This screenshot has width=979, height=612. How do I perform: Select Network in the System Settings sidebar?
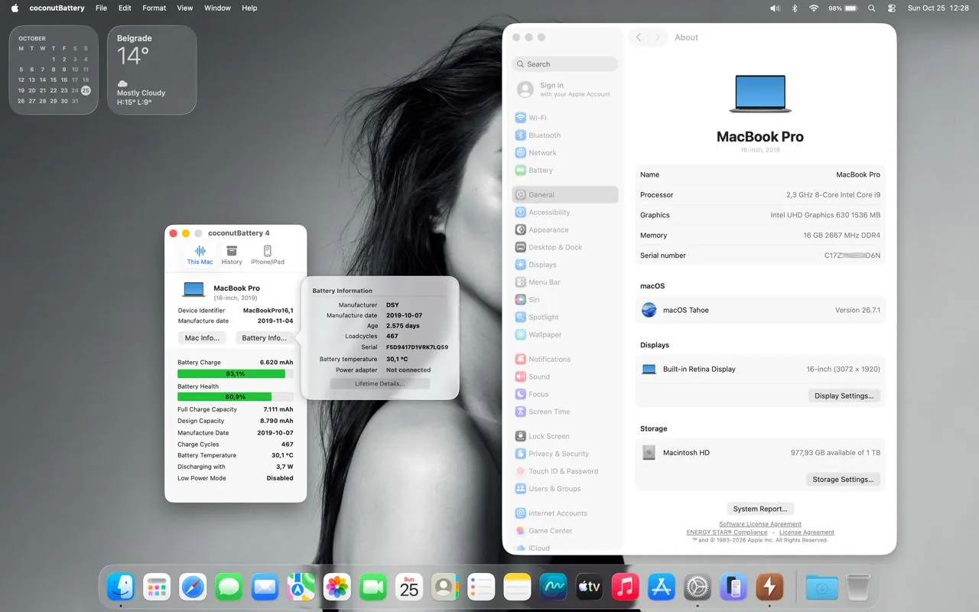565,153
